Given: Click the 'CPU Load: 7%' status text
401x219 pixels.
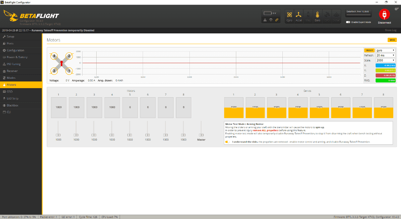Looking at the screenshot, I should [x=109, y=217].
